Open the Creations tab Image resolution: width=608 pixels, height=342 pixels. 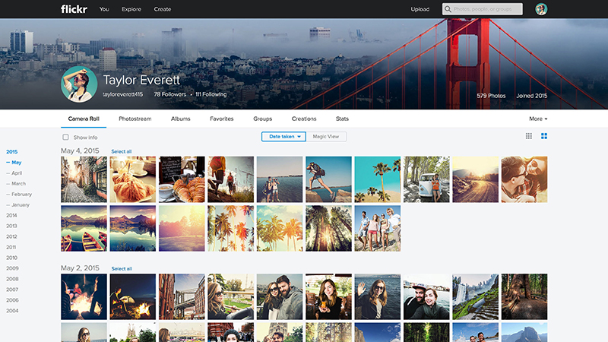pos(304,119)
